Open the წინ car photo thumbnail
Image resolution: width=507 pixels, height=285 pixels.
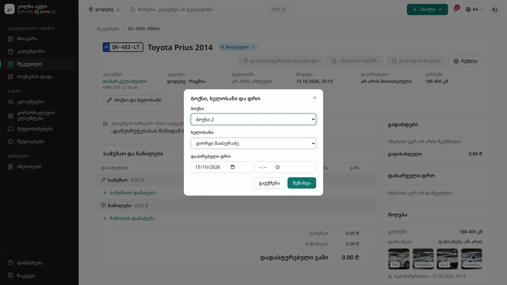click(399, 259)
